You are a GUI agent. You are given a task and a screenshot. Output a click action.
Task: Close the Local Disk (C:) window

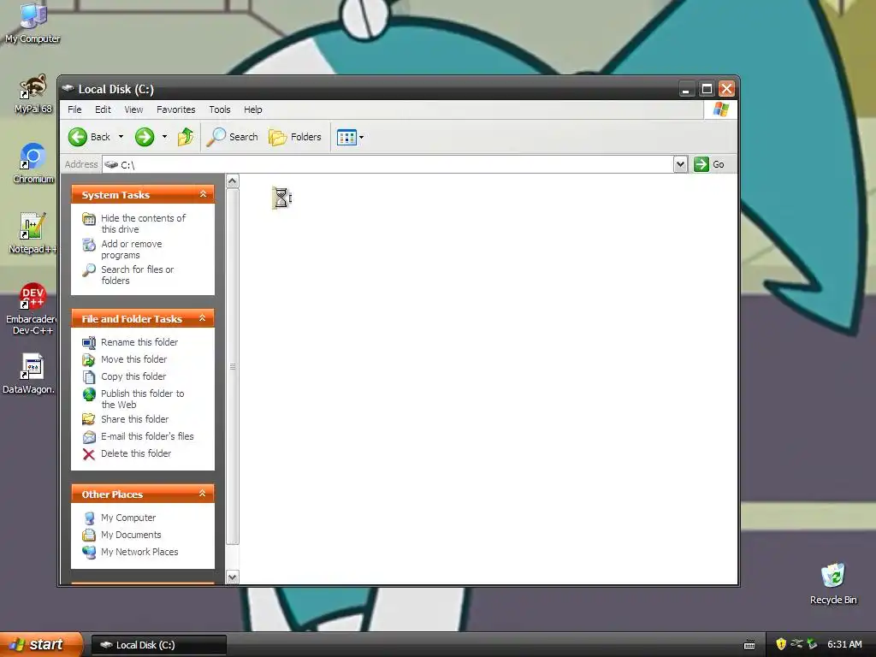tap(726, 89)
